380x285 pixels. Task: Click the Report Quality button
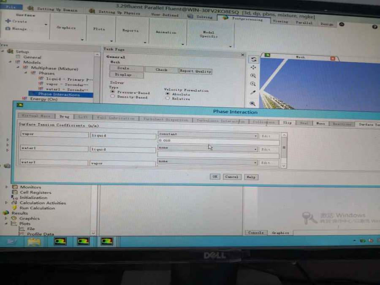tap(195, 71)
